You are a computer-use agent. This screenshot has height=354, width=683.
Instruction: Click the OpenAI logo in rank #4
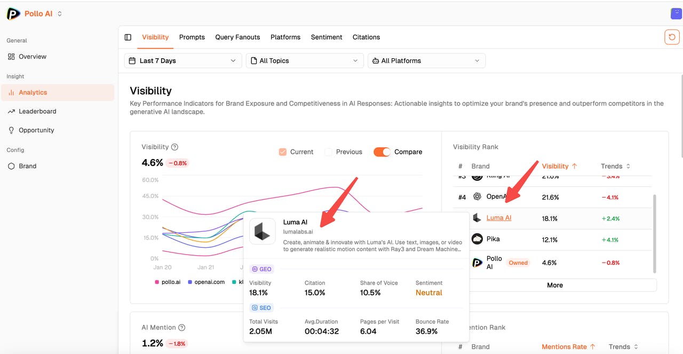(x=477, y=197)
